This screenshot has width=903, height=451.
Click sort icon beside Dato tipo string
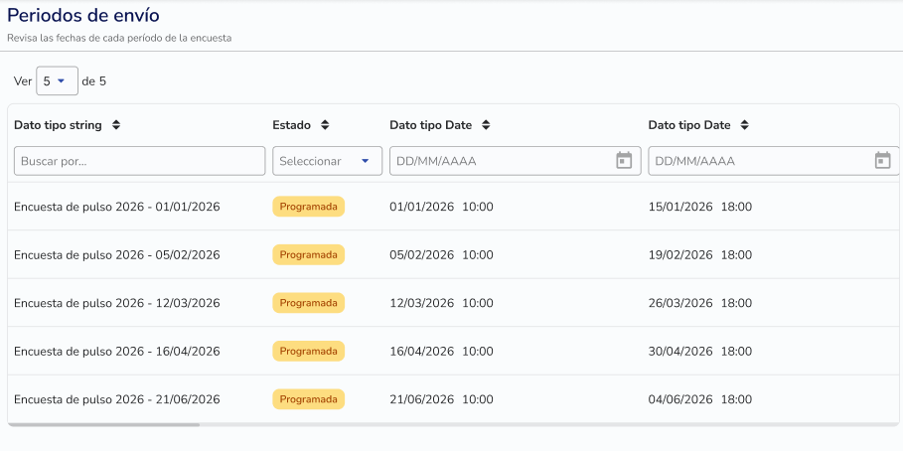tap(116, 125)
